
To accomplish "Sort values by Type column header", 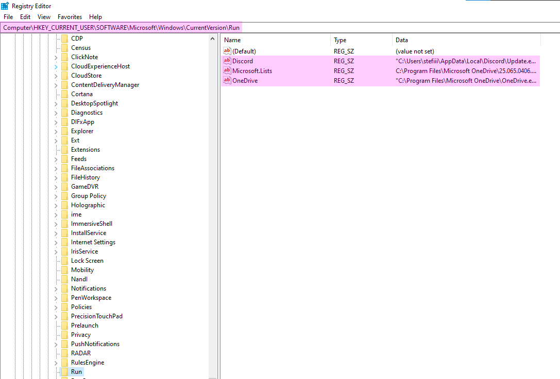I will click(362, 40).
